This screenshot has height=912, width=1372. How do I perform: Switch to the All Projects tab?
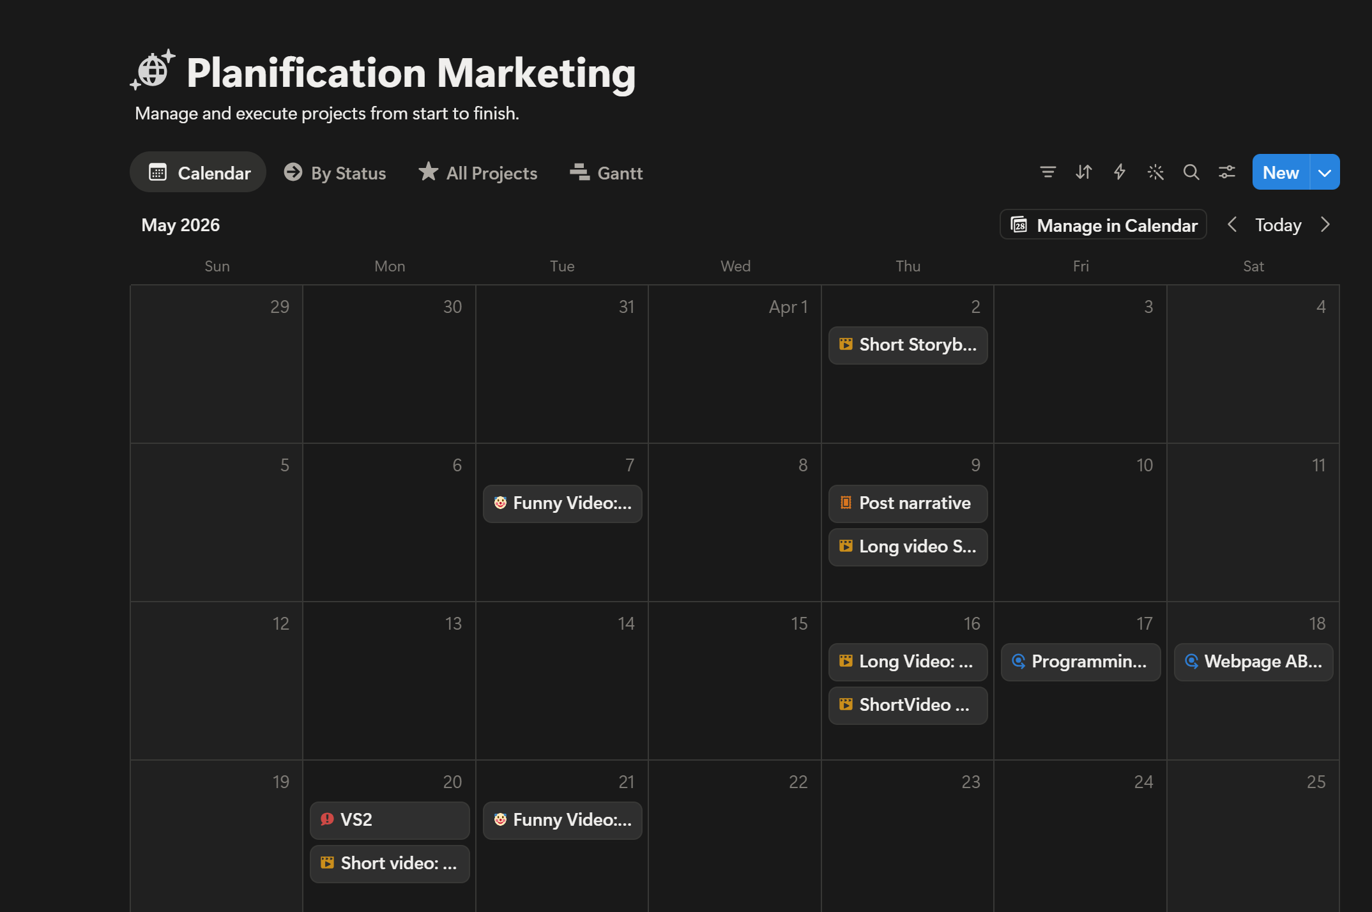coord(478,172)
